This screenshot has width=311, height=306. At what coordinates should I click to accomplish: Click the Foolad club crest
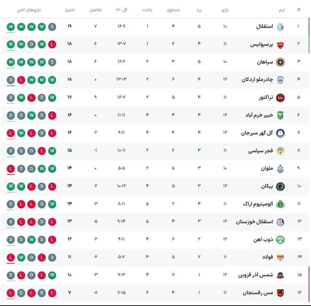[280, 257]
